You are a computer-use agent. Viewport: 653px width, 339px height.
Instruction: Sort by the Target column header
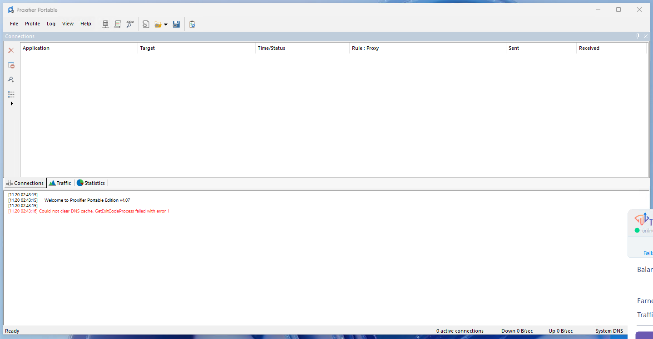(197, 48)
